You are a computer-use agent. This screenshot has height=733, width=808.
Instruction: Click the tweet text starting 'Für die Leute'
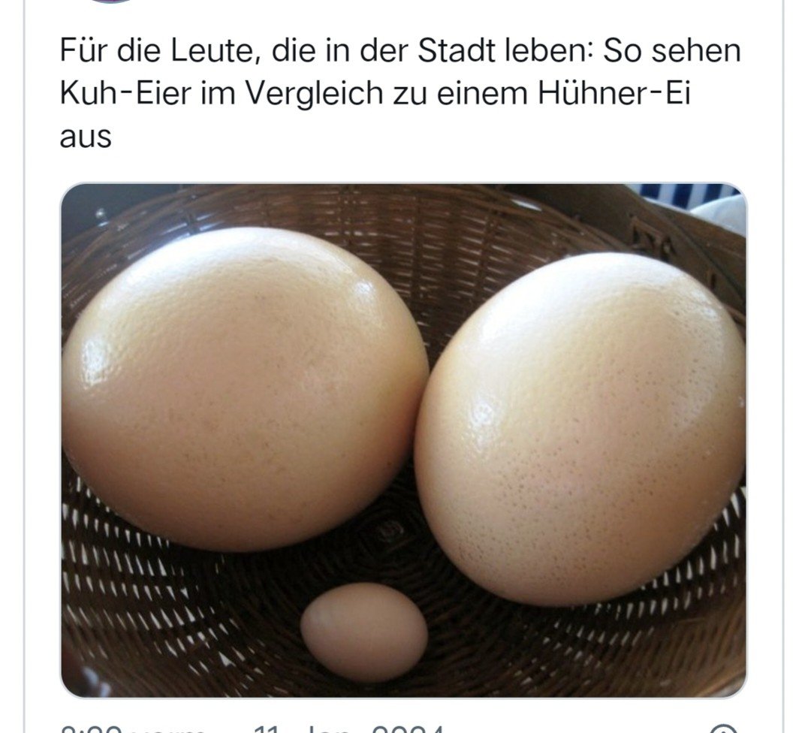400,93
